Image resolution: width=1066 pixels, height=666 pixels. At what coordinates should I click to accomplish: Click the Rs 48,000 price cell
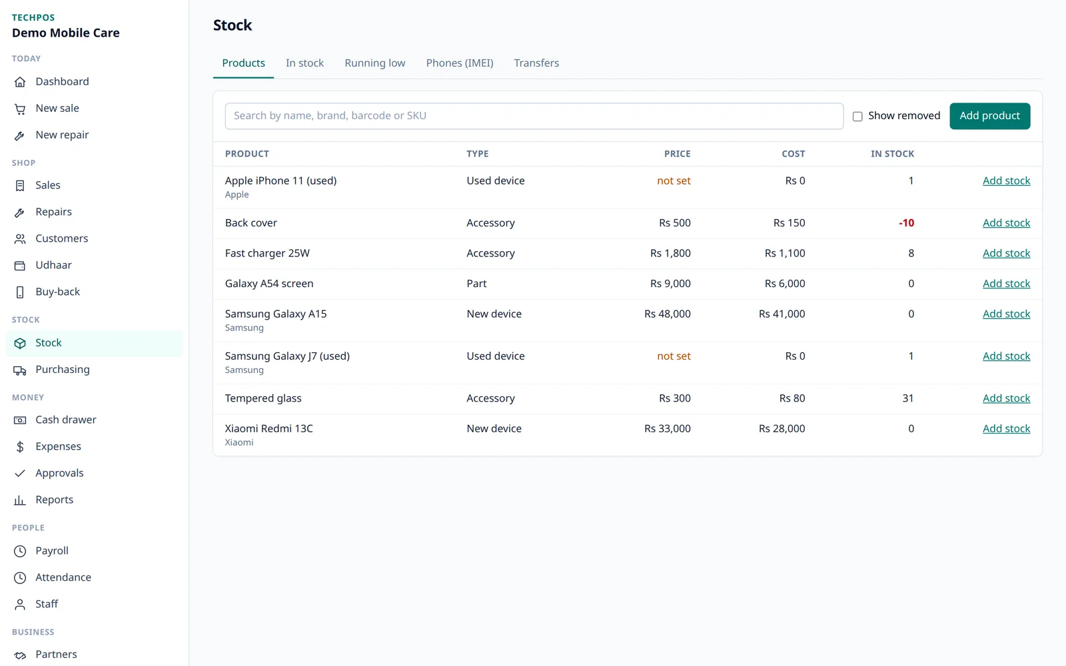(x=668, y=314)
